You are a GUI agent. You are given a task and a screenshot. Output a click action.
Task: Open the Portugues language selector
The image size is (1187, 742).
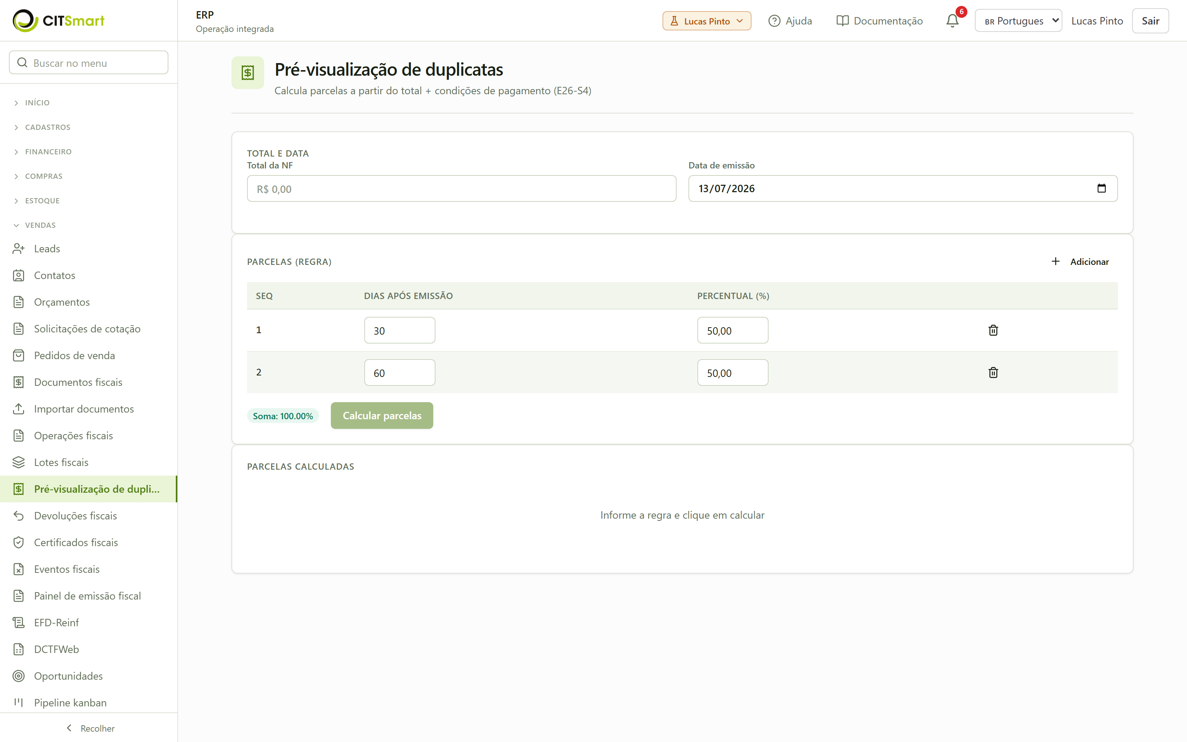tap(1018, 21)
